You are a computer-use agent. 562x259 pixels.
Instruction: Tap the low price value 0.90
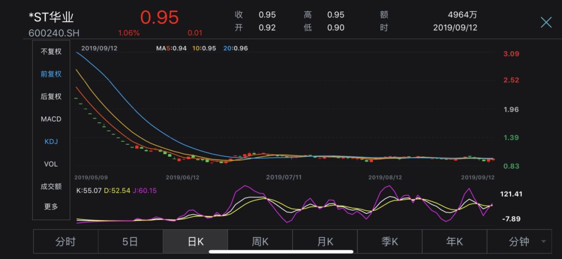336,28
